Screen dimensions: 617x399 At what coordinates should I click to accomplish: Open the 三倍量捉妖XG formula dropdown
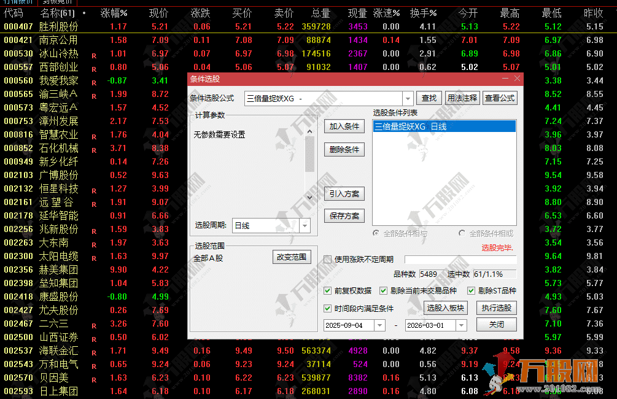pyautogui.click(x=408, y=98)
